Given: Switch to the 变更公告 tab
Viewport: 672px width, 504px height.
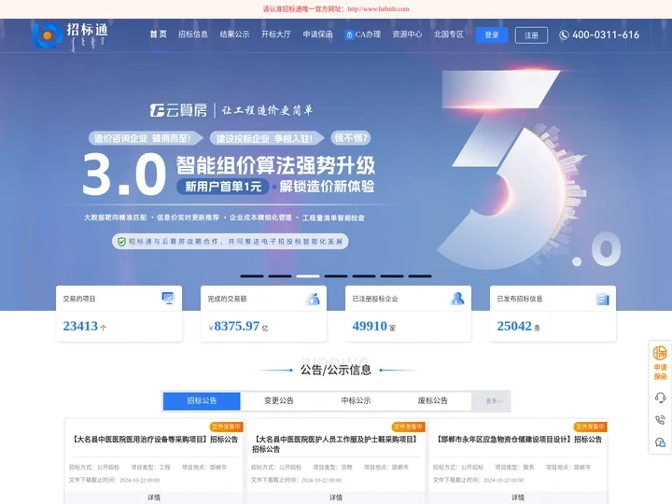Looking at the screenshot, I should [x=278, y=400].
